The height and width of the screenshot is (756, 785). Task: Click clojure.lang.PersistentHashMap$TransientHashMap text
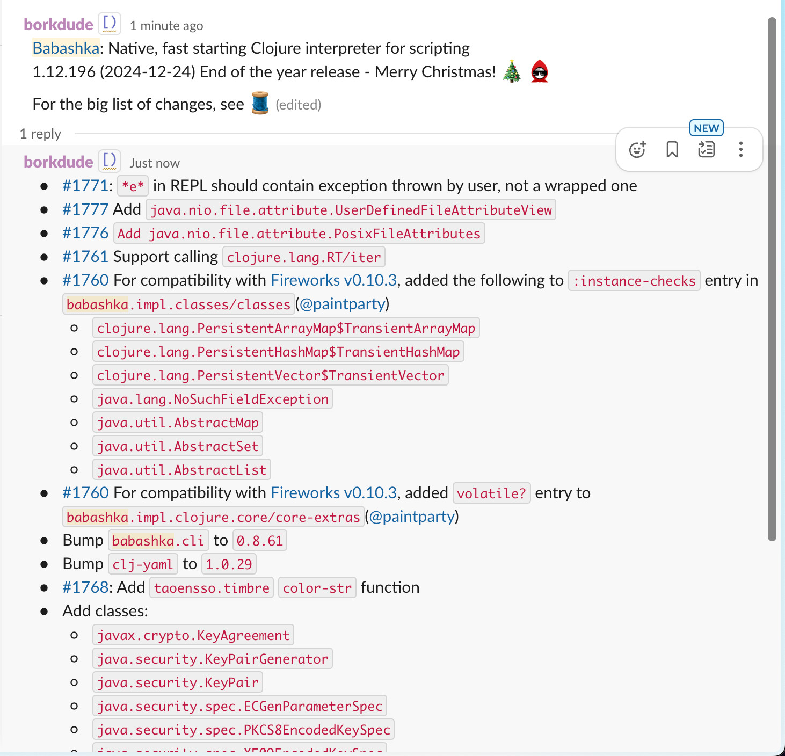click(x=278, y=352)
